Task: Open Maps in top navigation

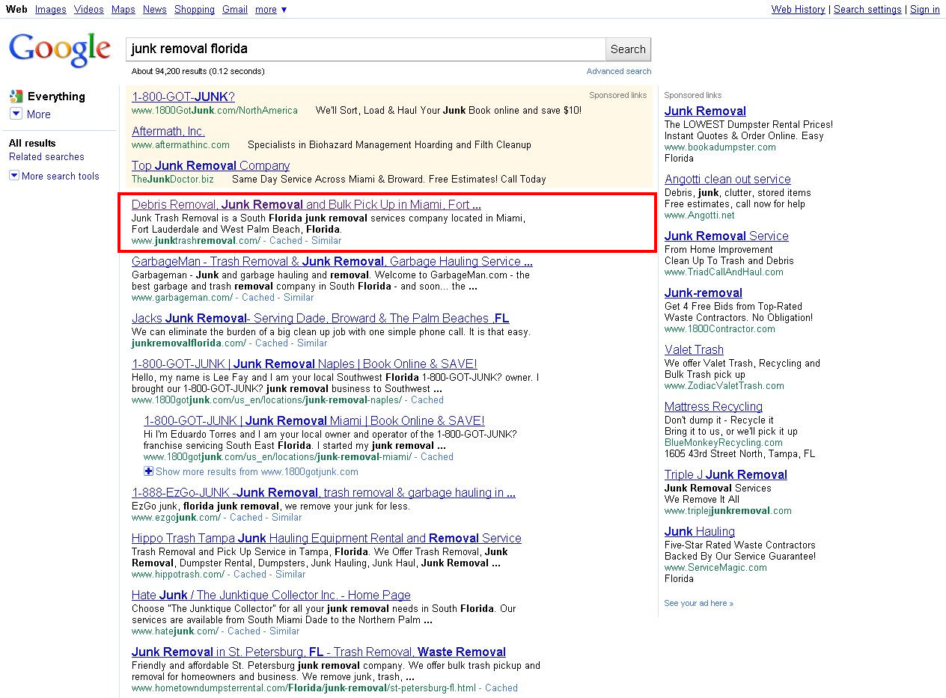Action: click(x=123, y=9)
